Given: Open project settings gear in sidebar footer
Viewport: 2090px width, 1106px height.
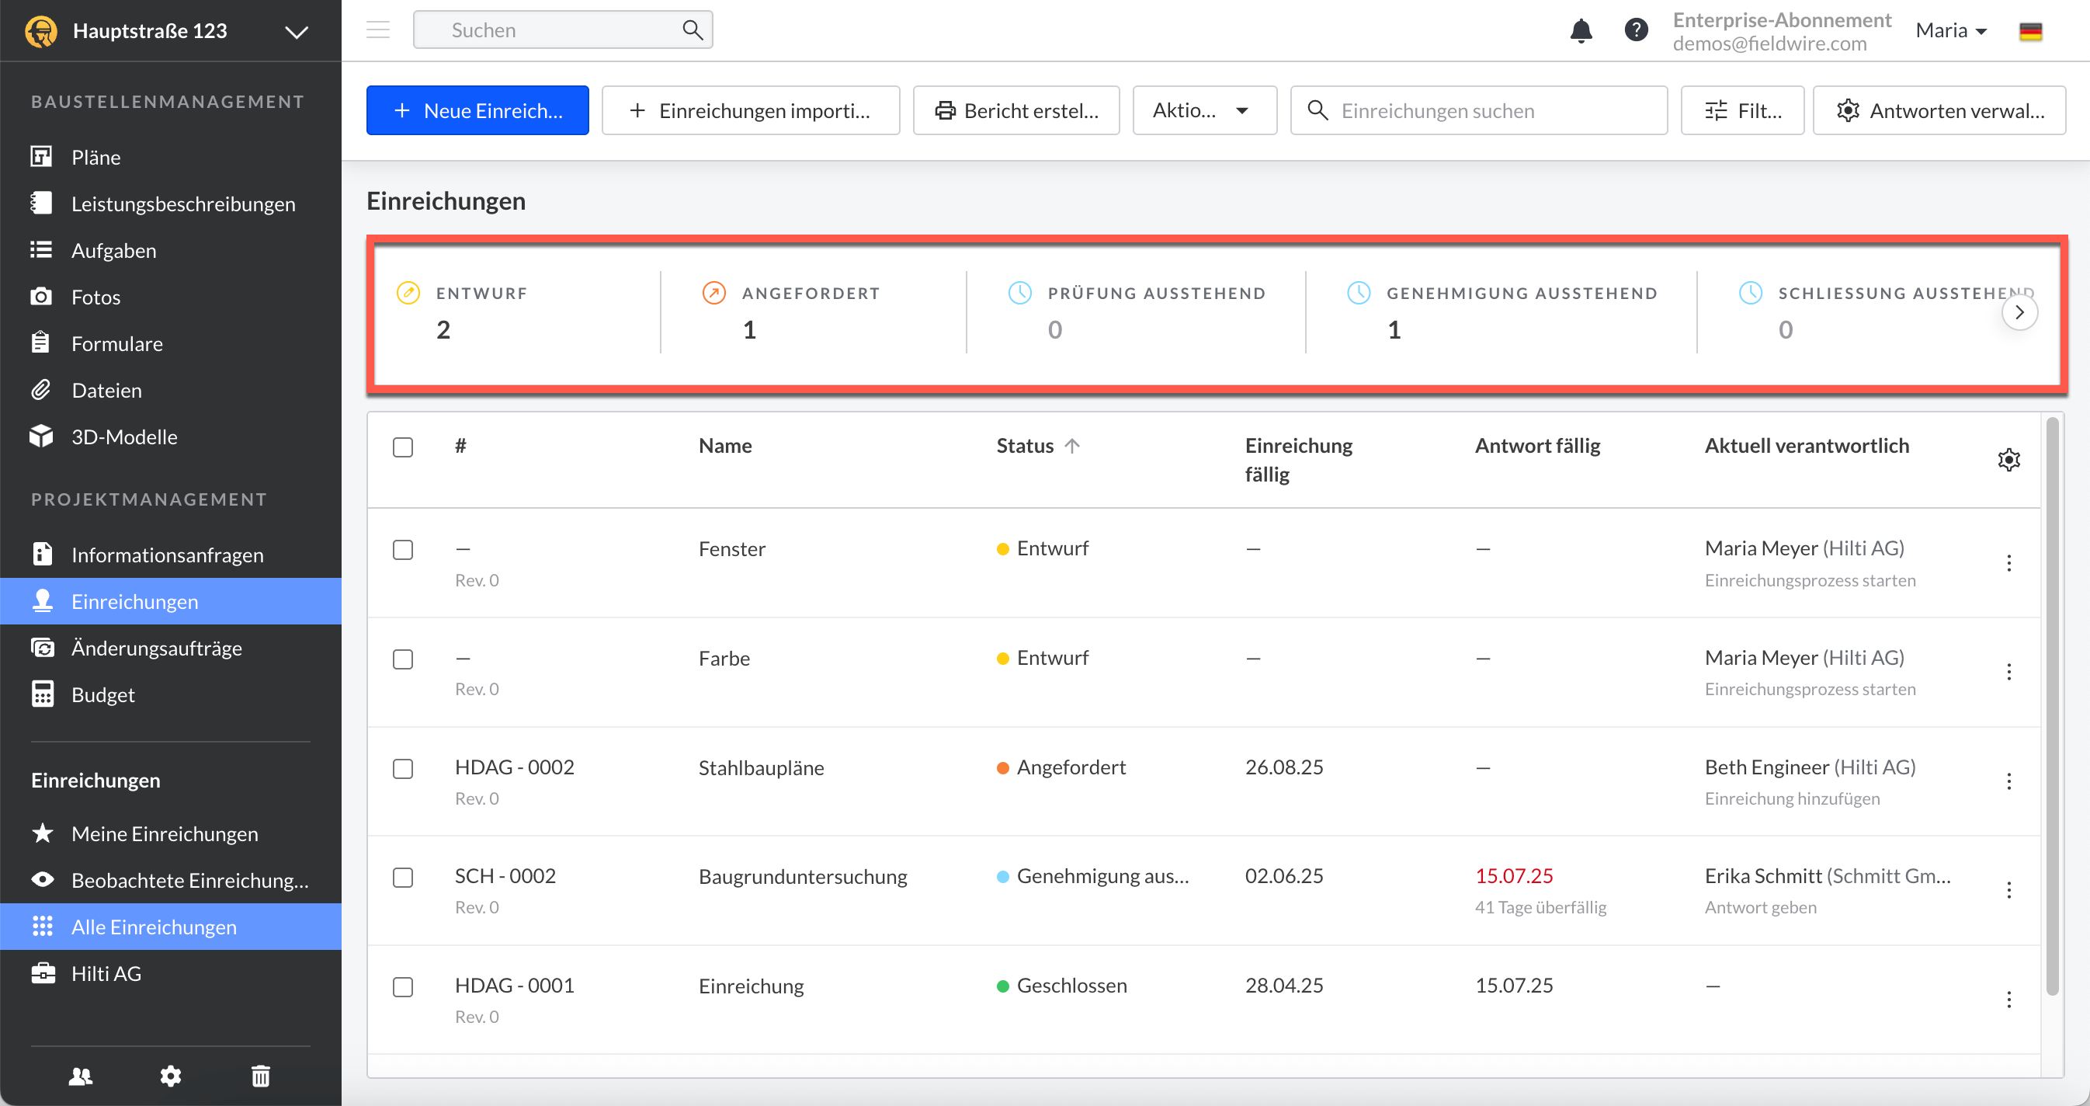Looking at the screenshot, I should click(170, 1076).
